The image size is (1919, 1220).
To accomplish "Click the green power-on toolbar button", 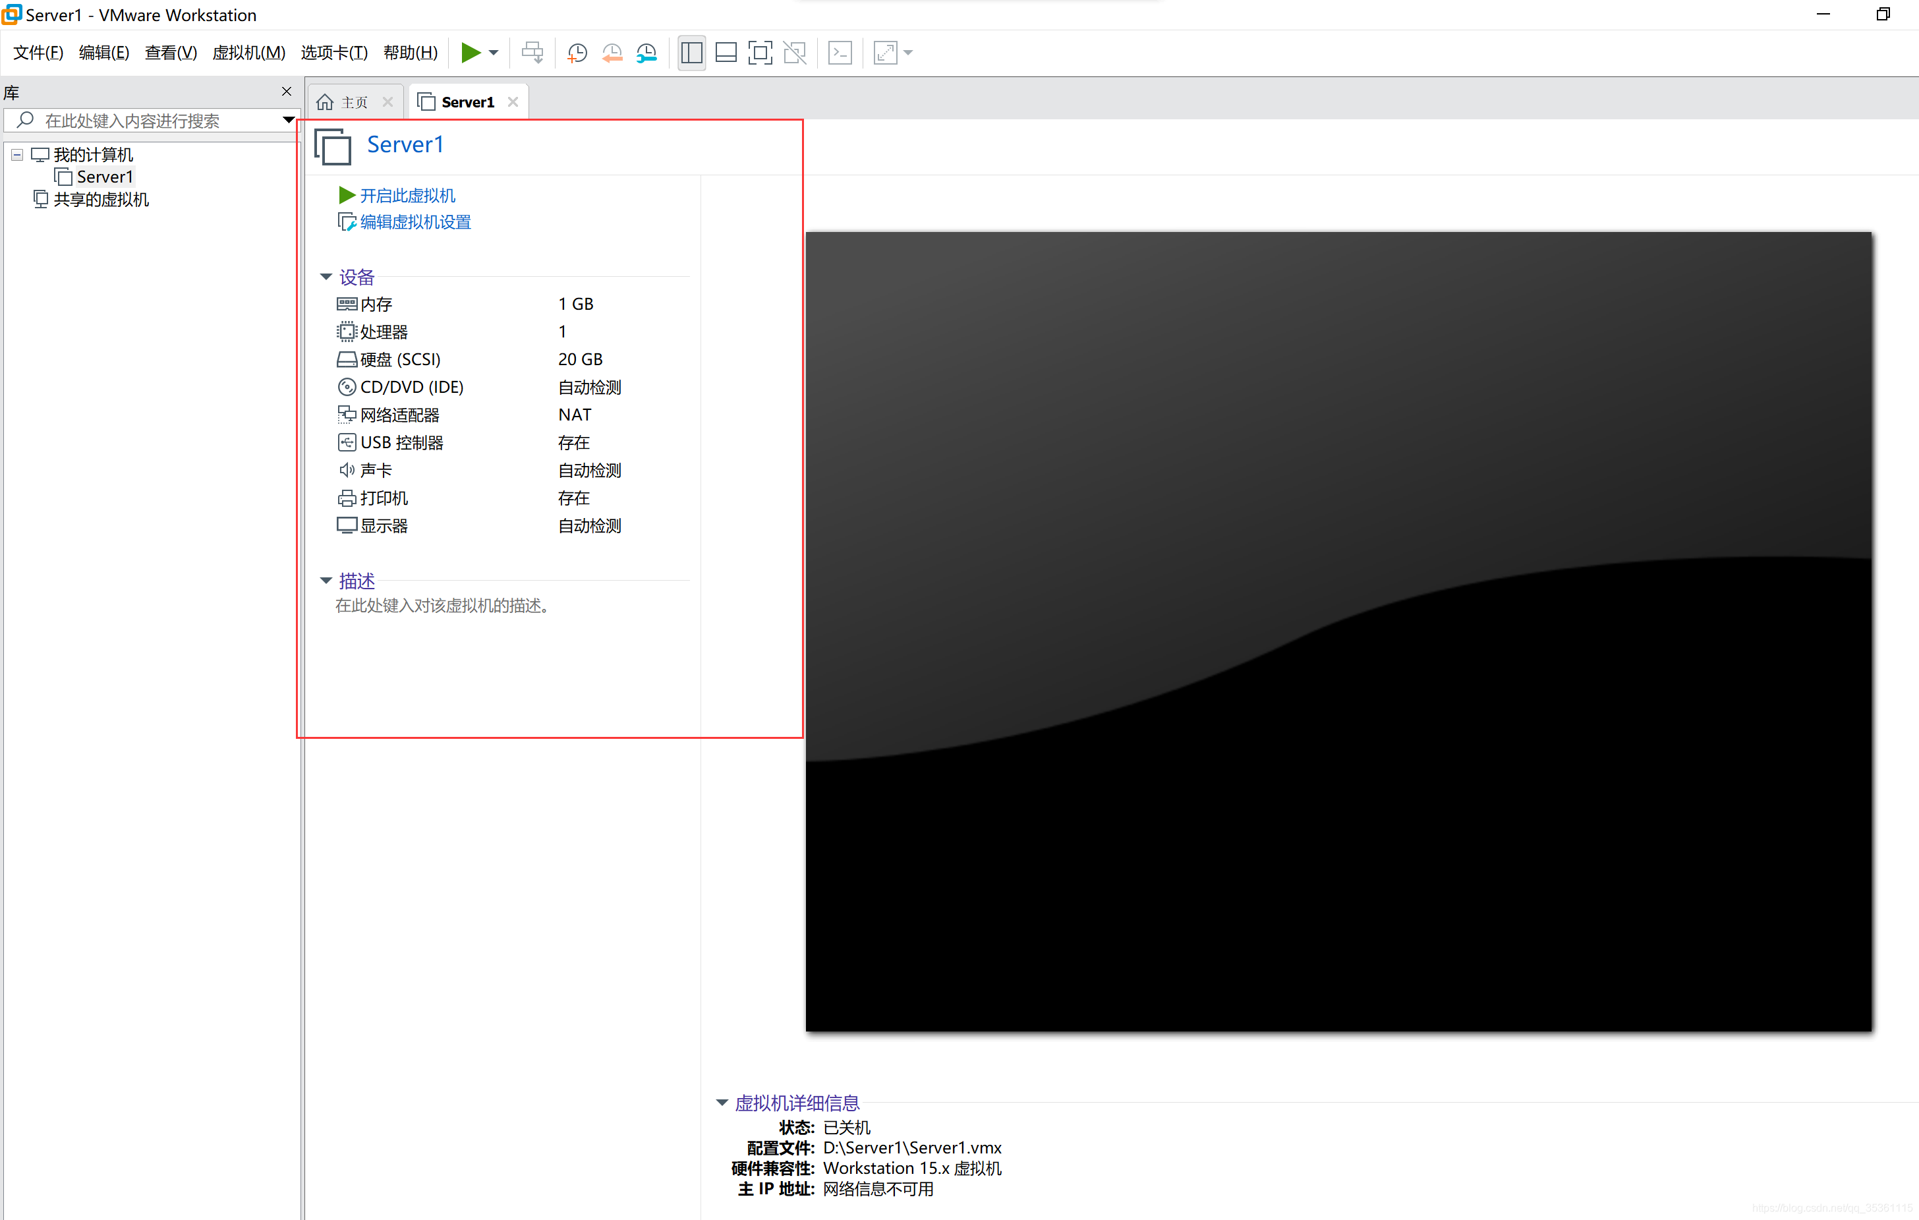I will (x=470, y=53).
